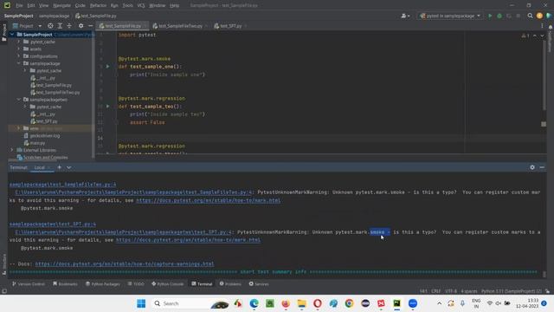Viewport: 554px width, 312px height.
Task: Run test_sample_two from gutter arrow
Action: coord(107,106)
